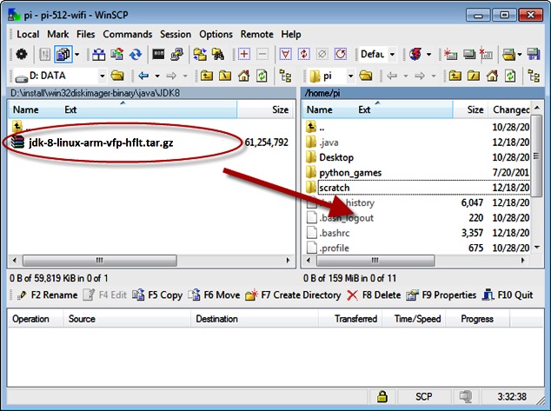Click the Save Session floppy icon
Screen dimensions: 551x411
click(x=534, y=55)
